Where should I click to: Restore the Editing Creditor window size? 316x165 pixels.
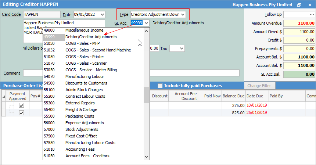pyautogui.click(x=299, y=5)
